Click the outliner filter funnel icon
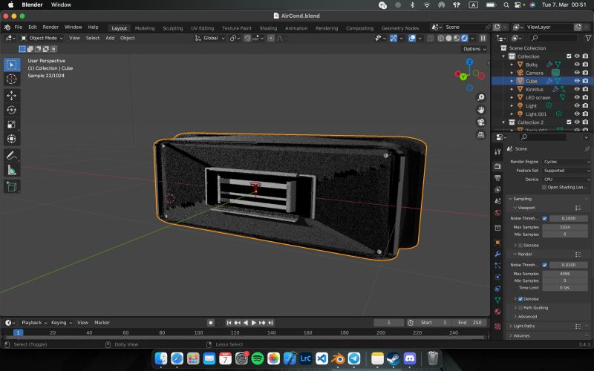594x371 pixels. 588,38
